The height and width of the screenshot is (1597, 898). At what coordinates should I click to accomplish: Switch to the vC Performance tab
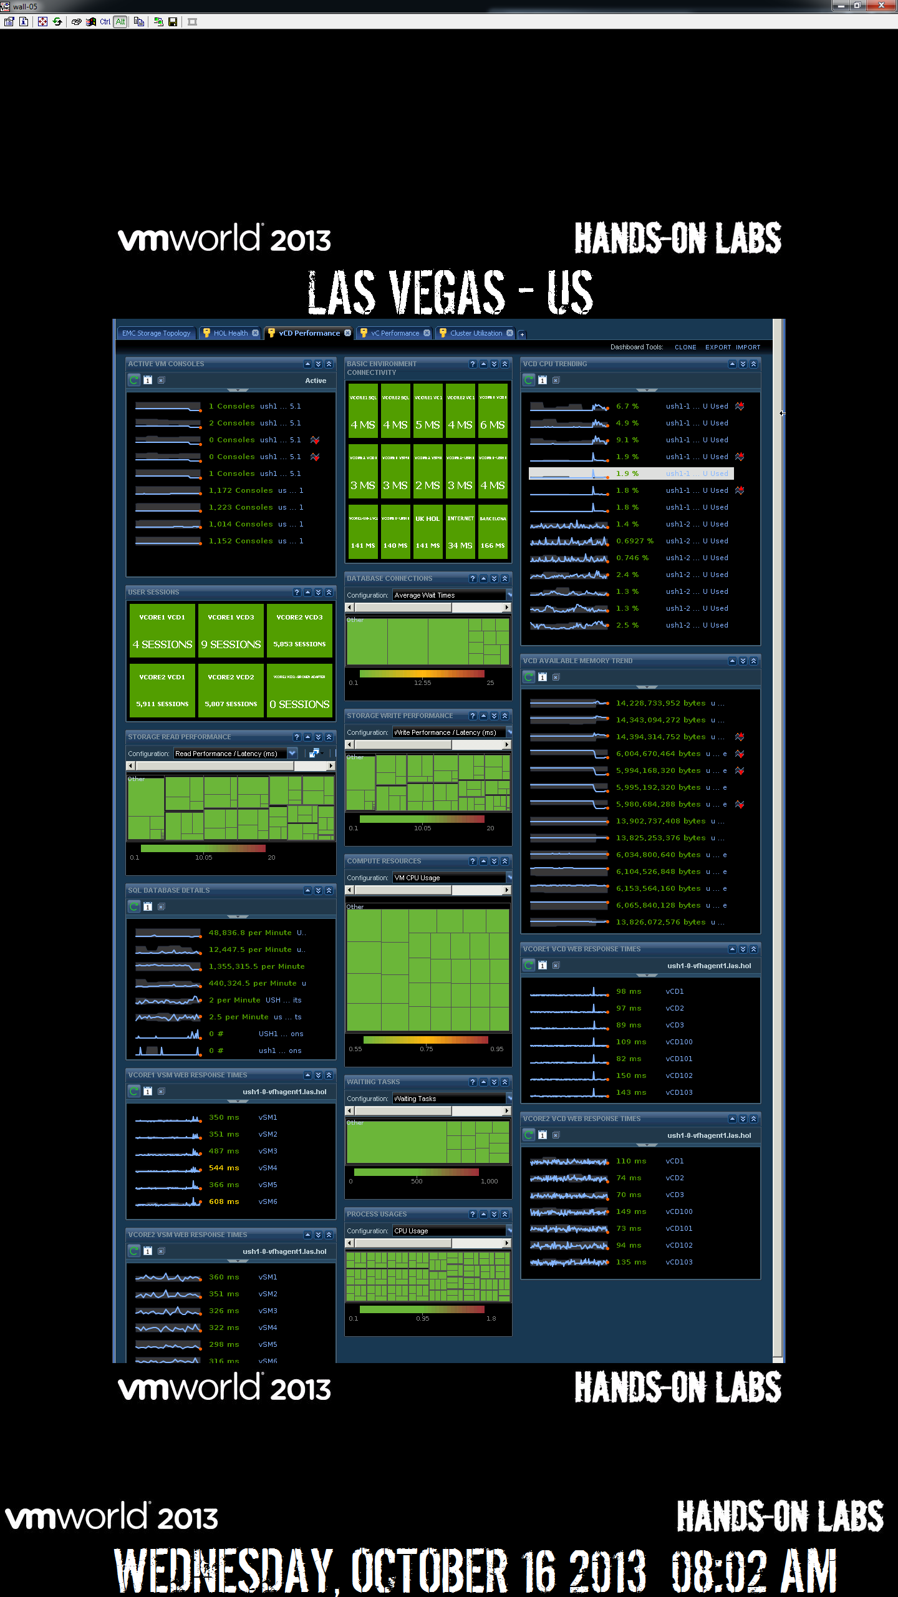coord(395,333)
